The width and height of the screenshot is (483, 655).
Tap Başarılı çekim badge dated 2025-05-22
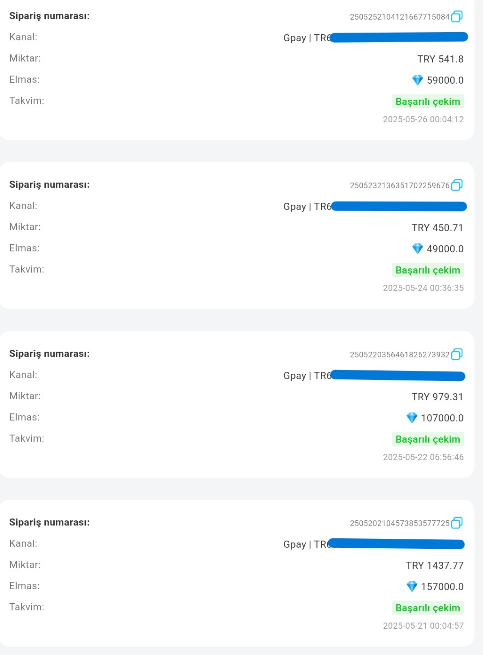[x=428, y=439]
